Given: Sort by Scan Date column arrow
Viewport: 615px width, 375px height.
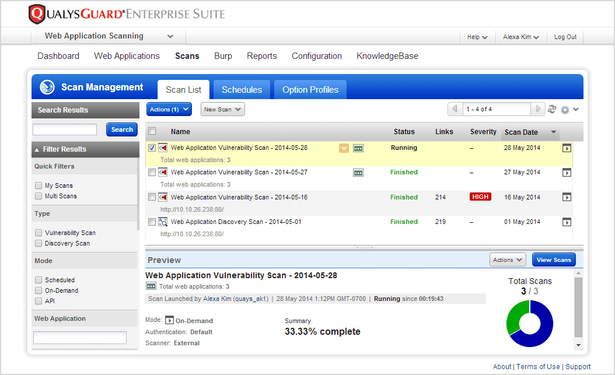Looking at the screenshot, I should (x=553, y=132).
